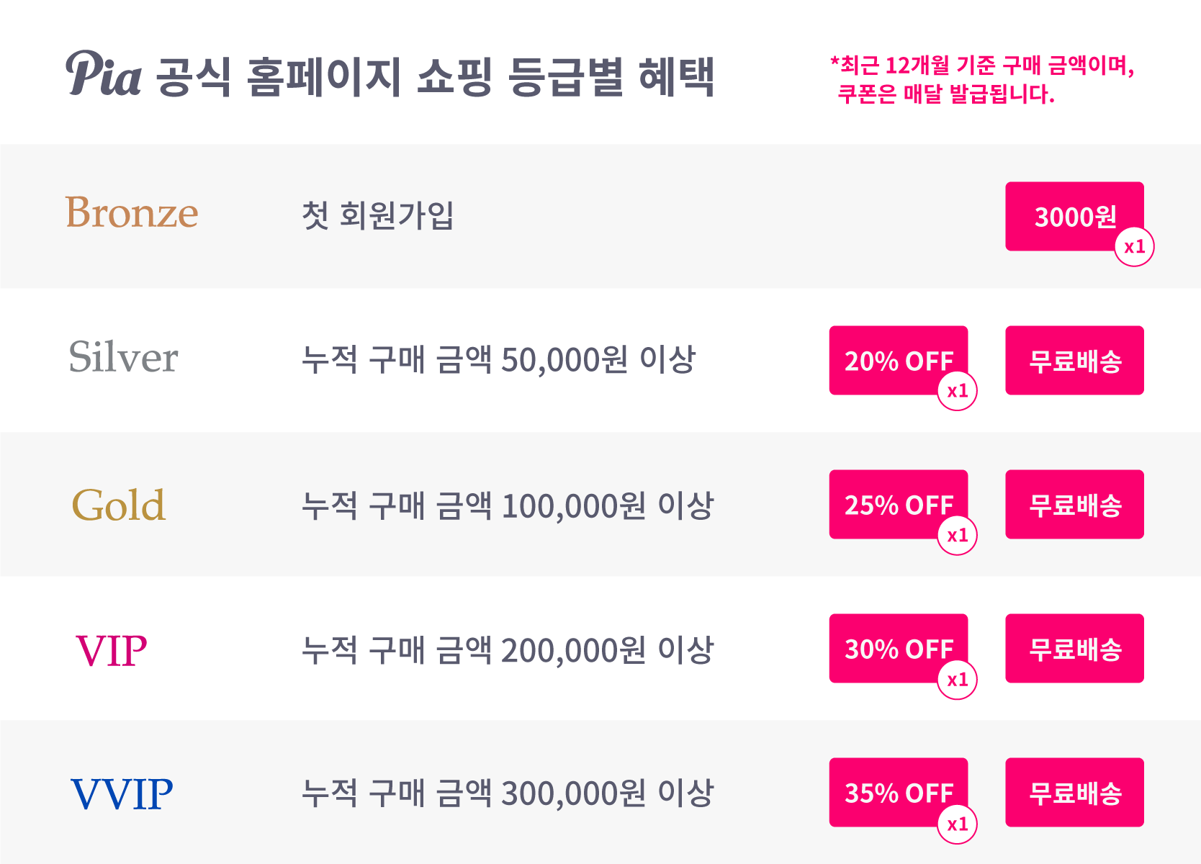Select the 35% OFF coupon for VVIP
This screenshot has height=864, width=1201.
tap(899, 792)
